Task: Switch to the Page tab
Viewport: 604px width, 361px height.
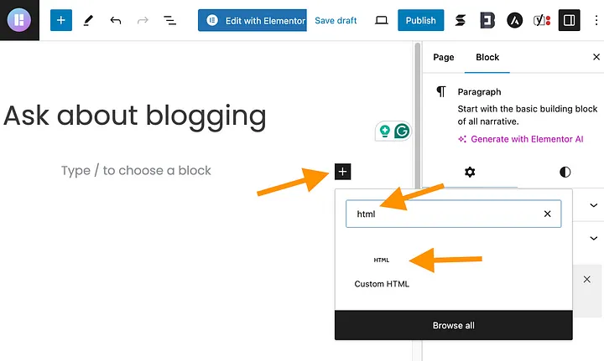Action: click(444, 57)
